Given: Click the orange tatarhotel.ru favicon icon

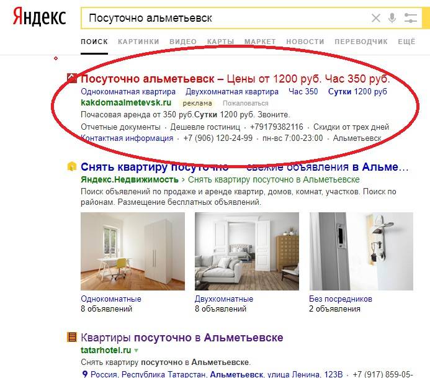Looking at the screenshot, I should tap(72, 337).
